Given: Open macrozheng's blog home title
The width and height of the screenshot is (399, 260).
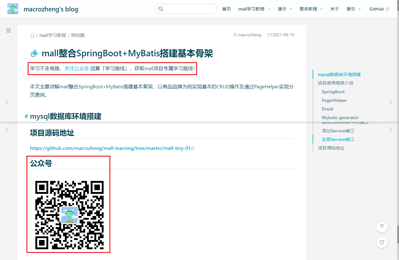Looking at the screenshot, I should point(51,9).
